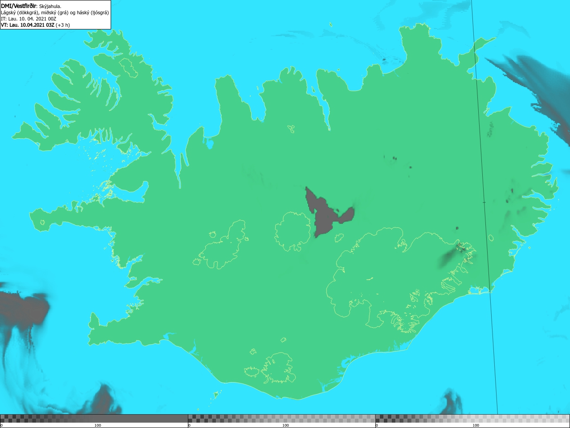Screen dimensions: 570x428
Task: Click the '0' label under the dark gray scale
Action: point(1,425)
